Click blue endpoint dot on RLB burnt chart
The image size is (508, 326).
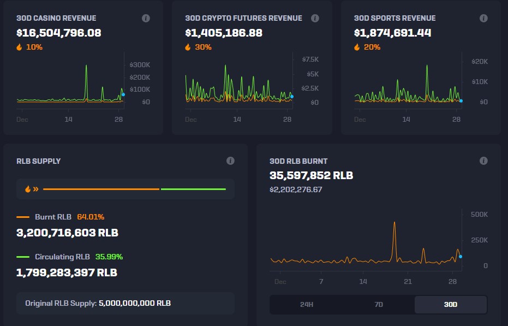tap(461, 257)
